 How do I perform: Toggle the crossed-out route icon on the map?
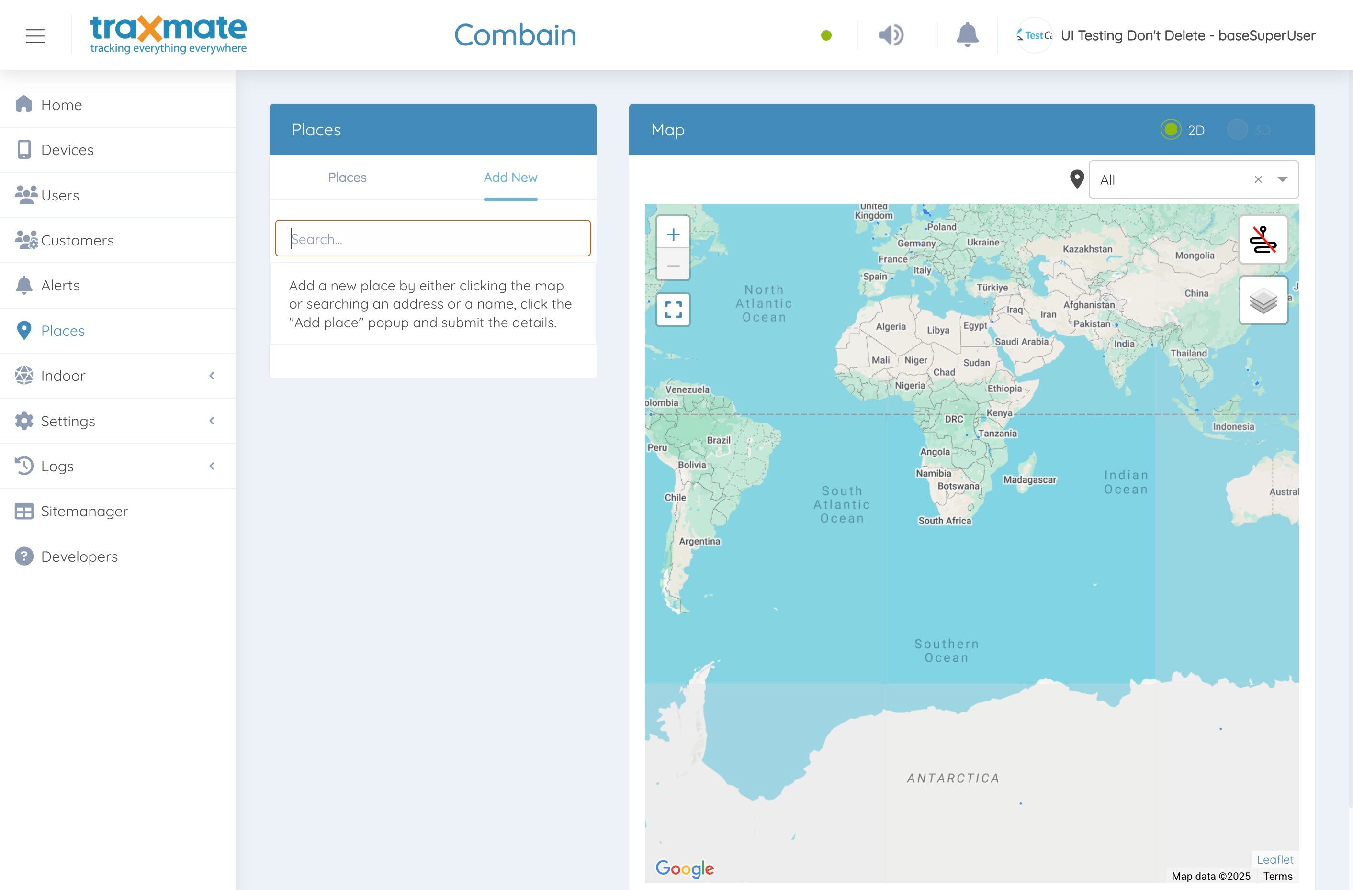coord(1263,239)
